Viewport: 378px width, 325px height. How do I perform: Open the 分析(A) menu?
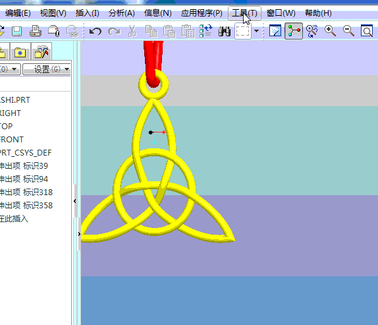click(x=121, y=13)
